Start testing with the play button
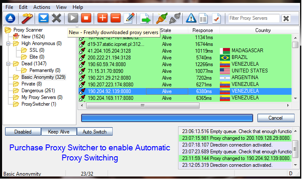This screenshot has height=179, width=303. [x=73, y=19]
